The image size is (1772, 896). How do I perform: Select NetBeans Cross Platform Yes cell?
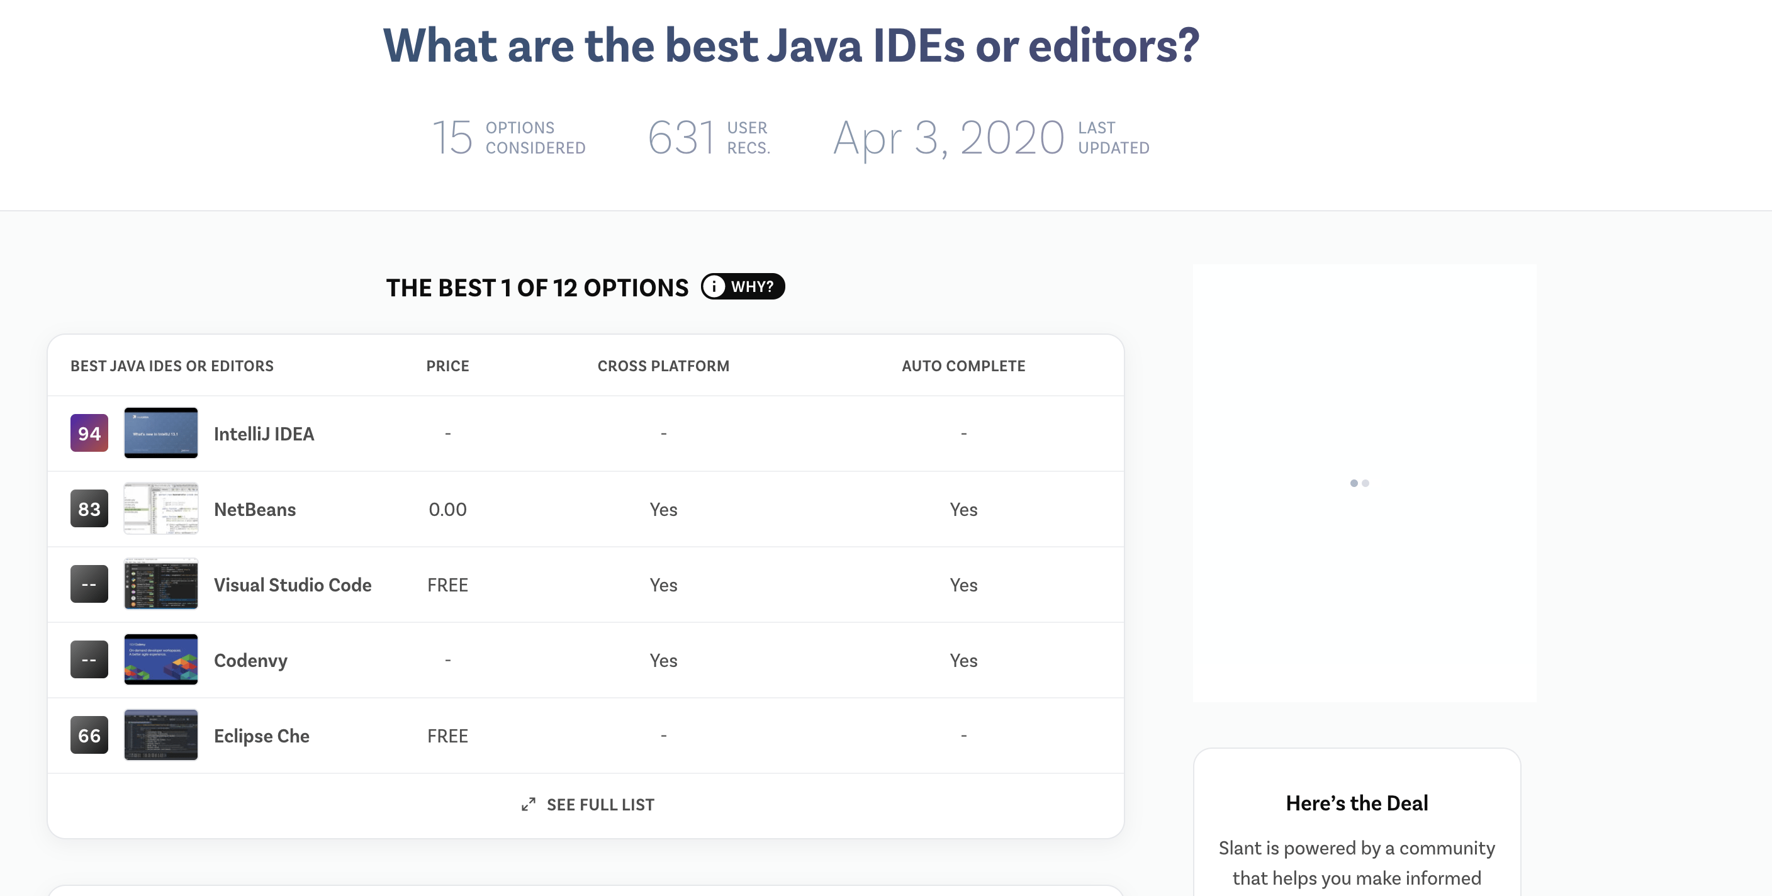pos(664,510)
